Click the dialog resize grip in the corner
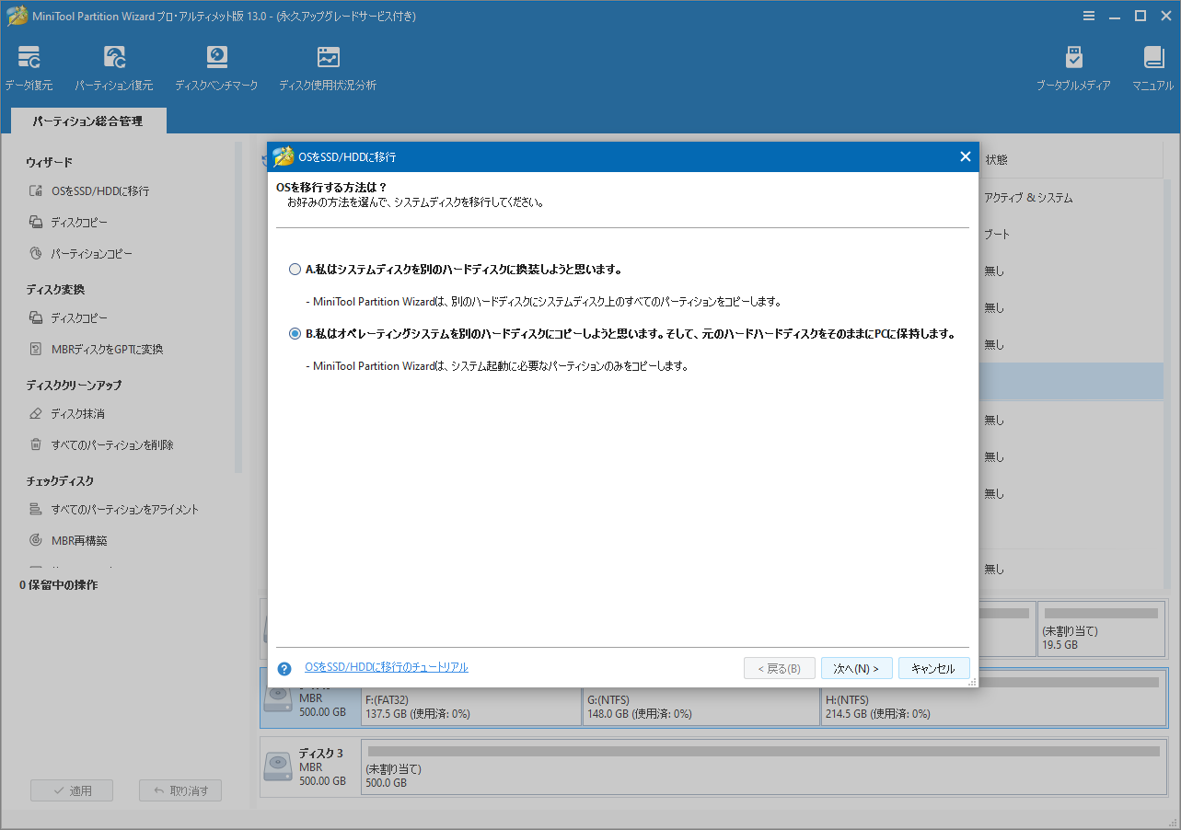The height and width of the screenshot is (830, 1181). click(972, 682)
